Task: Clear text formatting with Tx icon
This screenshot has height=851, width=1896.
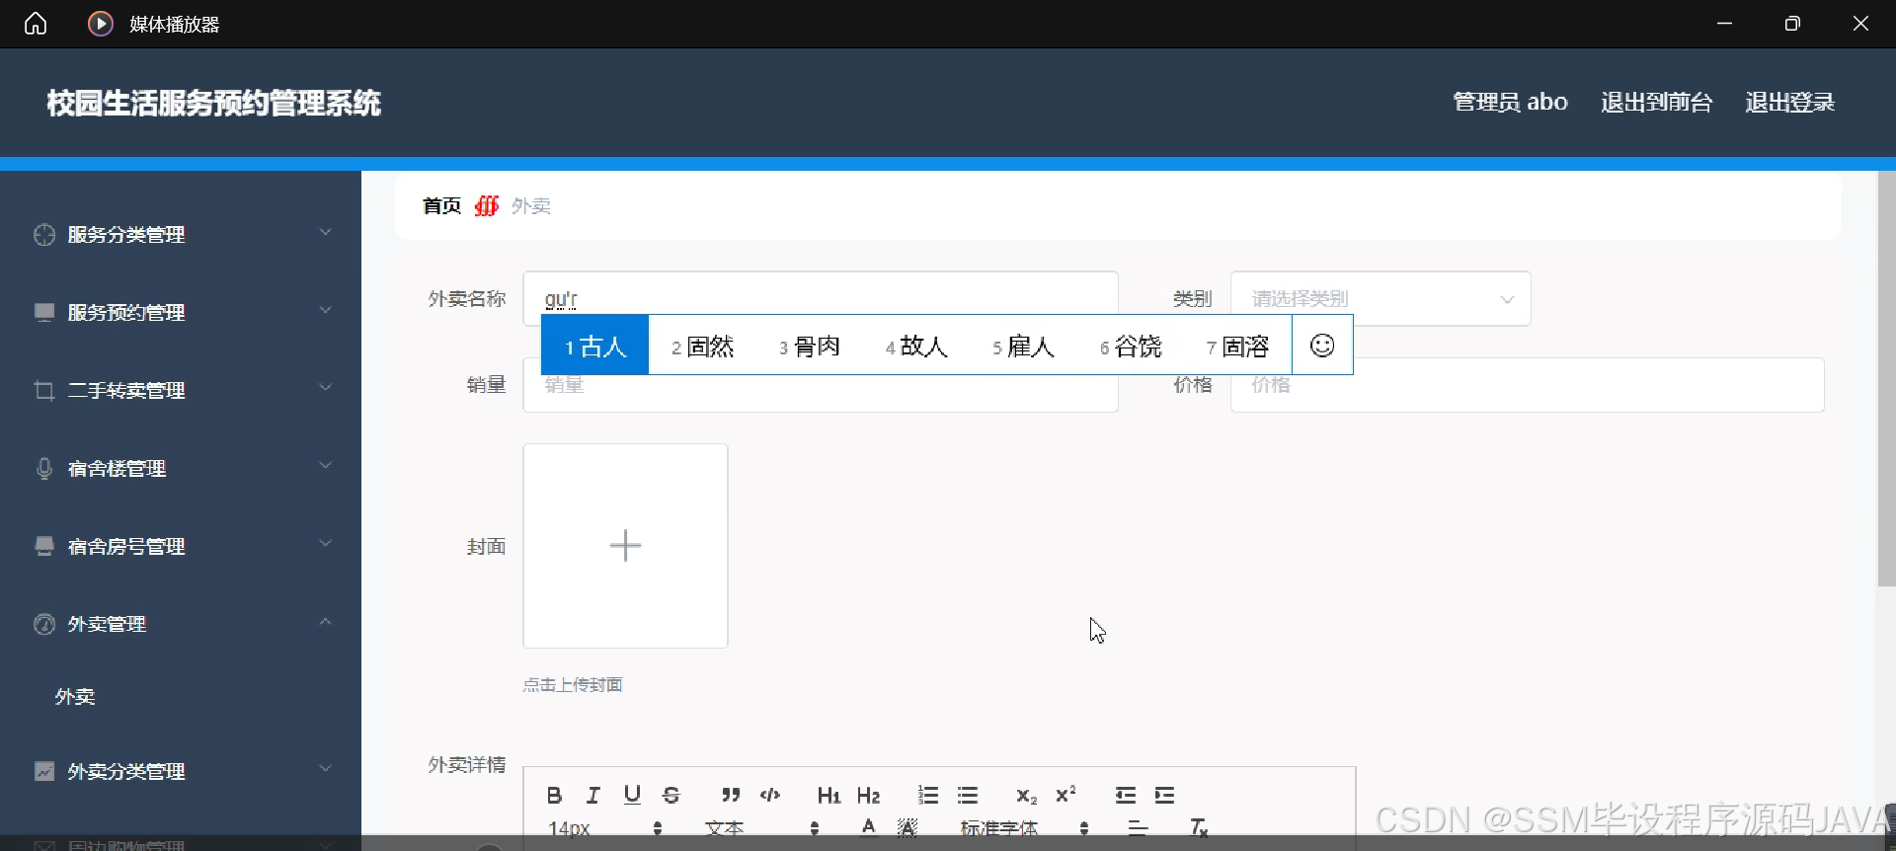Action: (1199, 827)
